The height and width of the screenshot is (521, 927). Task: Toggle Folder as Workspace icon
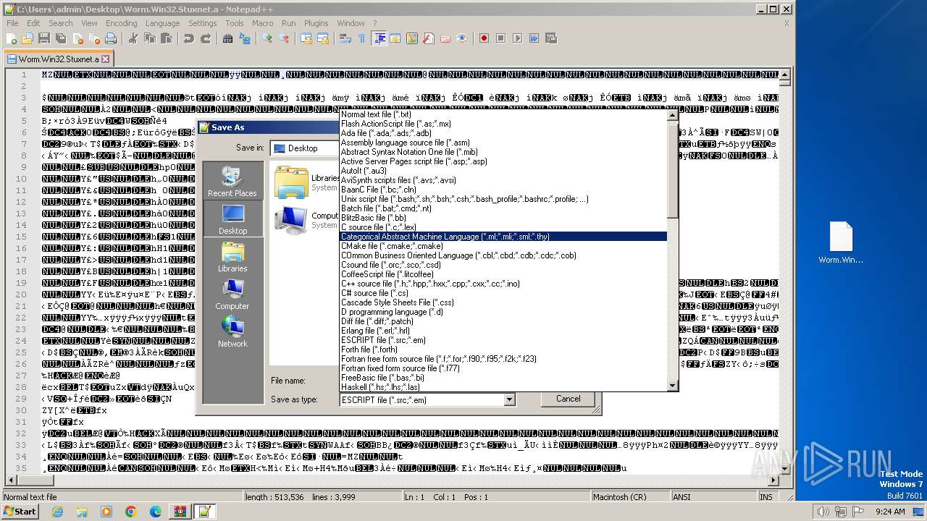click(x=445, y=38)
